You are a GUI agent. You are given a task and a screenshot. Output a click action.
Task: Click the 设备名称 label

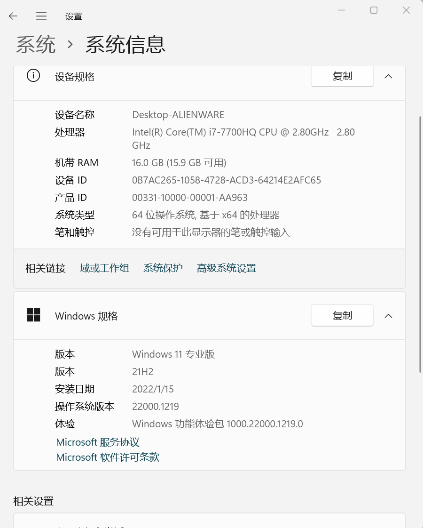[x=75, y=115]
